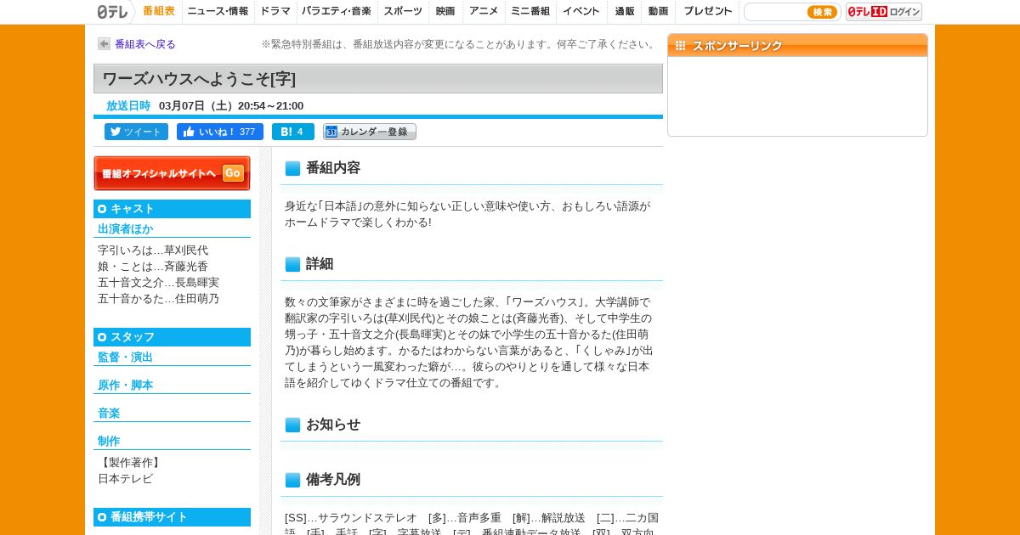Image resolution: width=1020 pixels, height=535 pixels.
Task: Click the カレンダー登録 button
Action: (370, 132)
